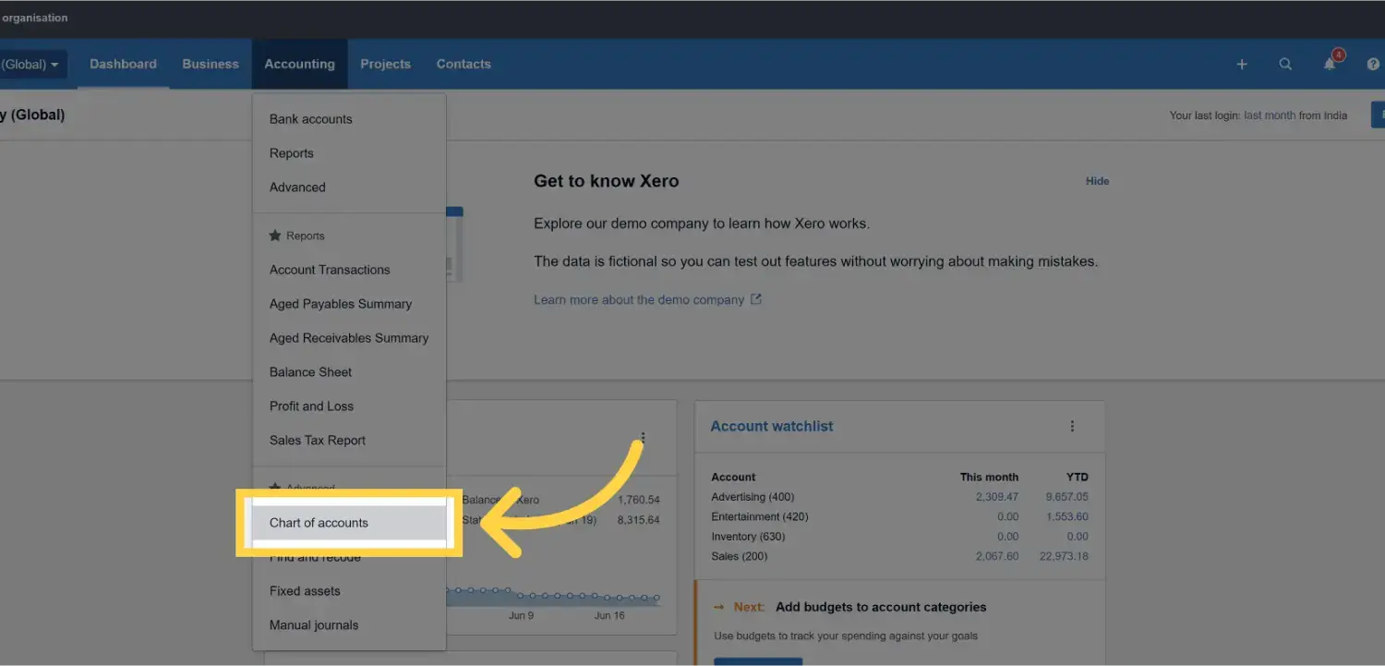Open Aged Receivables Summary report
Image resolution: width=1385 pixels, height=666 pixels.
click(x=349, y=338)
